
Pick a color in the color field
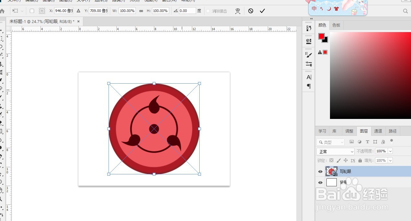coord(370,75)
